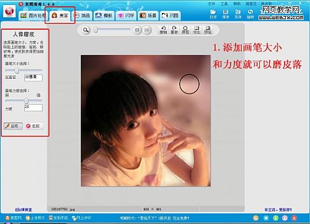Click the upload photo (上传照片) link
Image resolution: width=310 pixels, height=224 pixels.
pyautogui.click(x=35, y=218)
